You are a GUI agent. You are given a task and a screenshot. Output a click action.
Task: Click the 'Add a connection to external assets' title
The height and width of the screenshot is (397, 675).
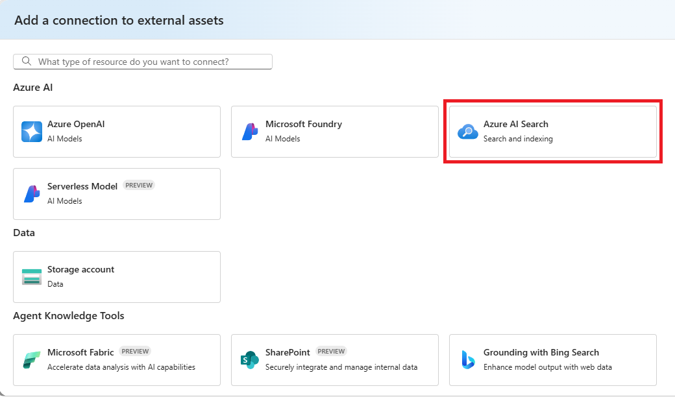(119, 20)
